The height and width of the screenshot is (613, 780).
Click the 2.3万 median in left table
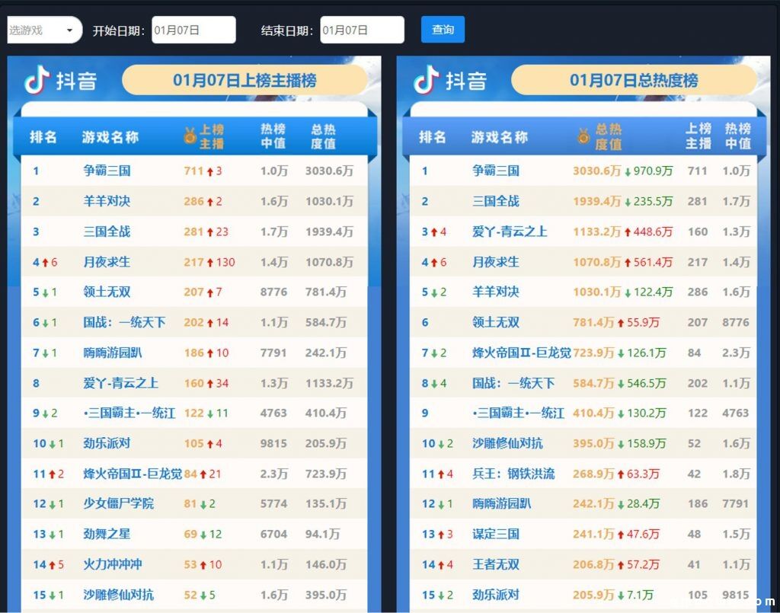click(274, 474)
